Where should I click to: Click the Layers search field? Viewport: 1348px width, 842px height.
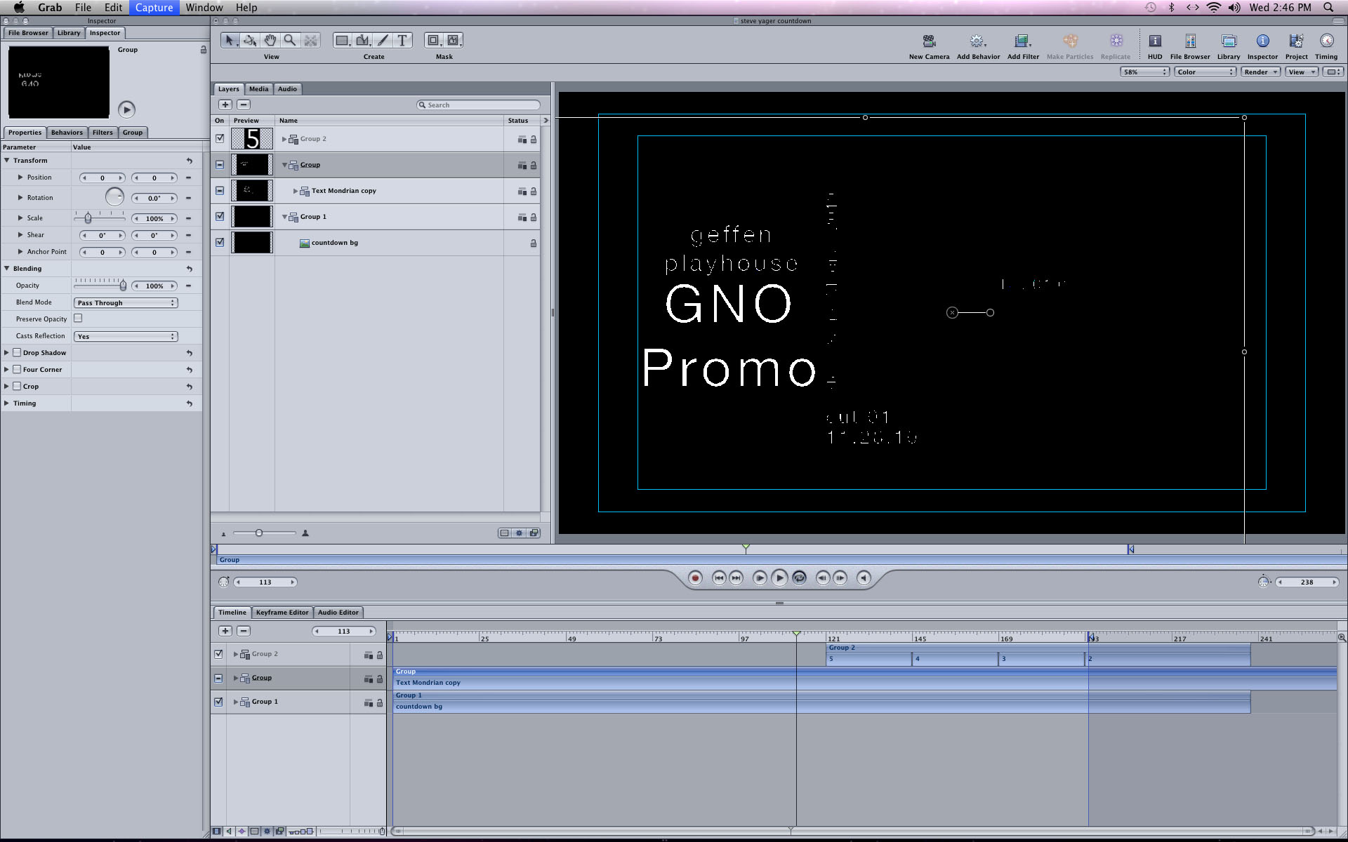481,105
